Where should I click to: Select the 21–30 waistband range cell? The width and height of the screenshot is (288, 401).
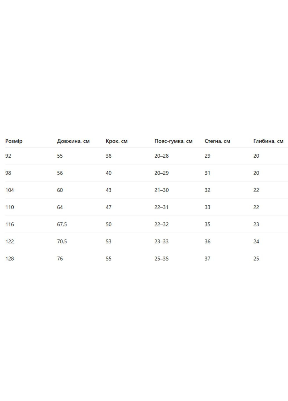[x=162, y=190]
